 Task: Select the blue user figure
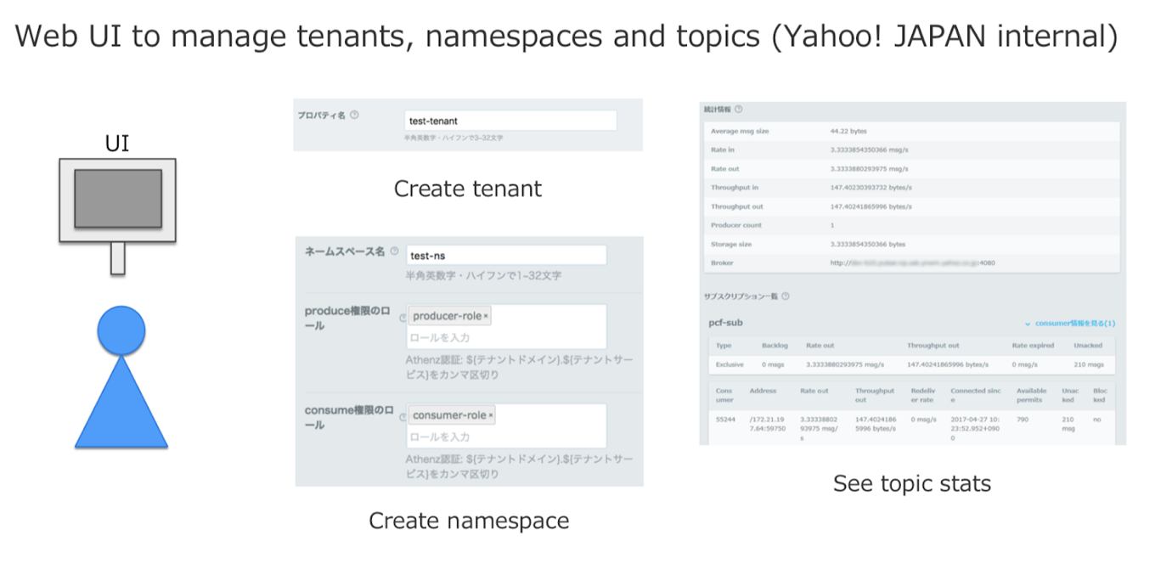pos(121,377)
